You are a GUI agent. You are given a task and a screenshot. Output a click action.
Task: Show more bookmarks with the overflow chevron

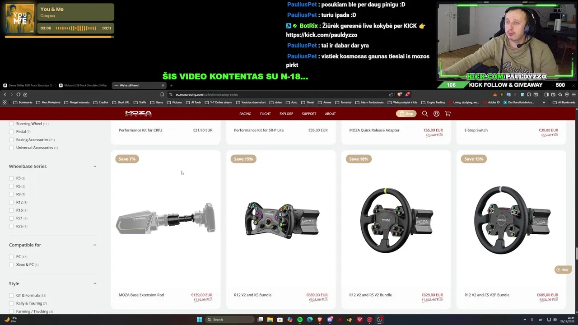544,102
